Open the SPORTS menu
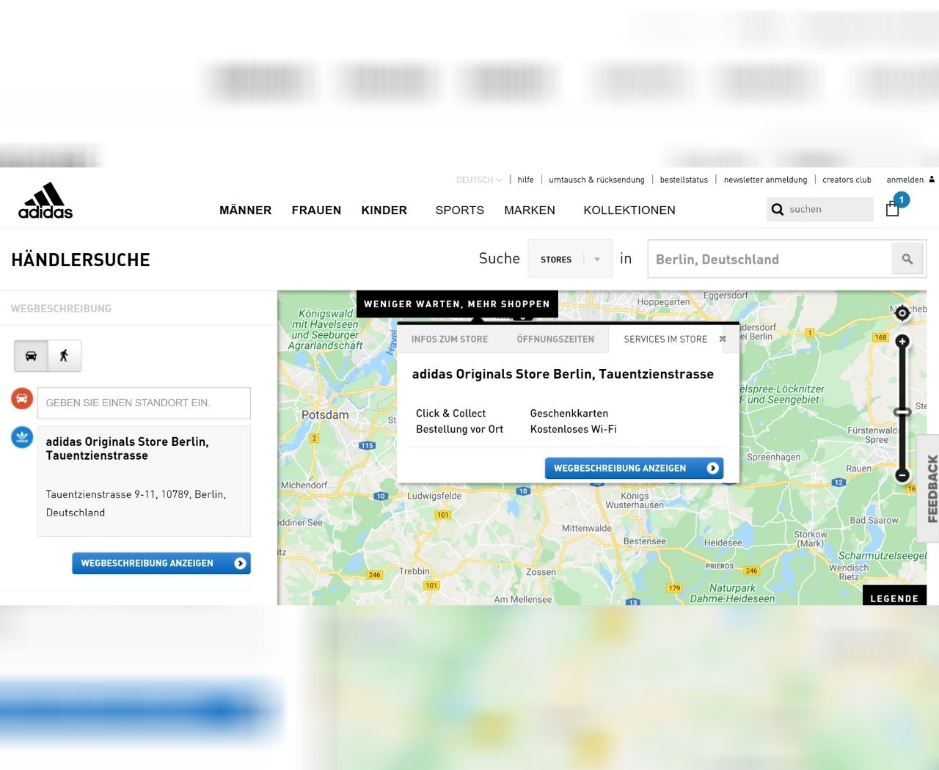Image resolution: width=939 pixels, height=770 pixels. tap(459, 210)
